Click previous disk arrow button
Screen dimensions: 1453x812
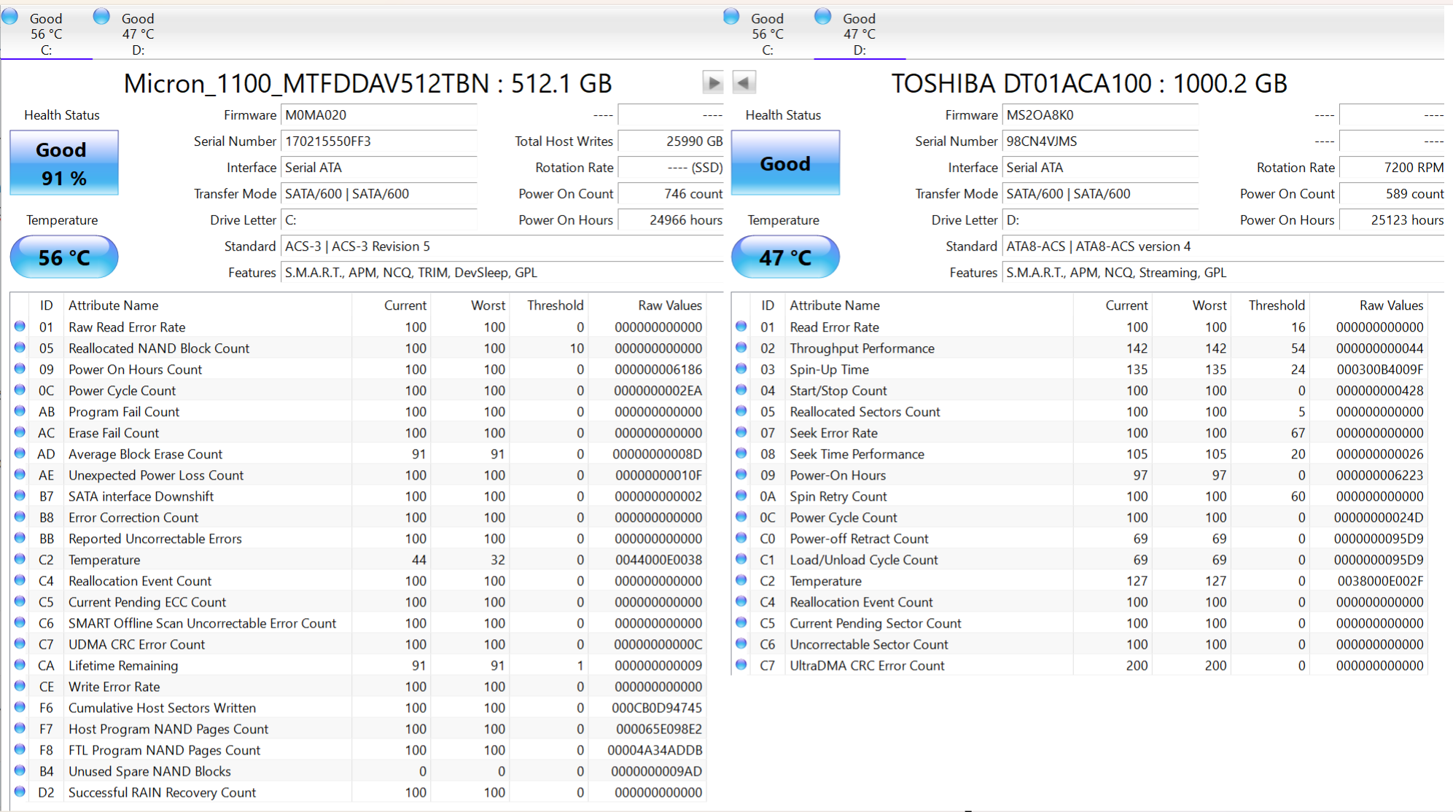[744, 83]
